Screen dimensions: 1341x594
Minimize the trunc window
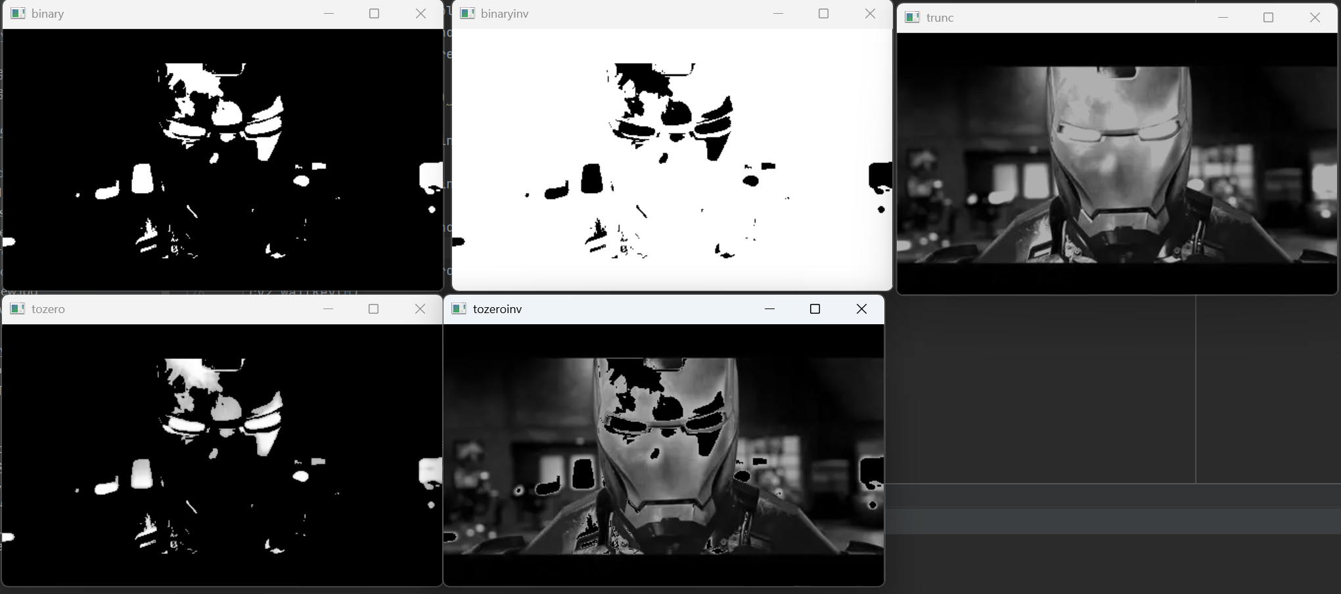click(1223, 18)
